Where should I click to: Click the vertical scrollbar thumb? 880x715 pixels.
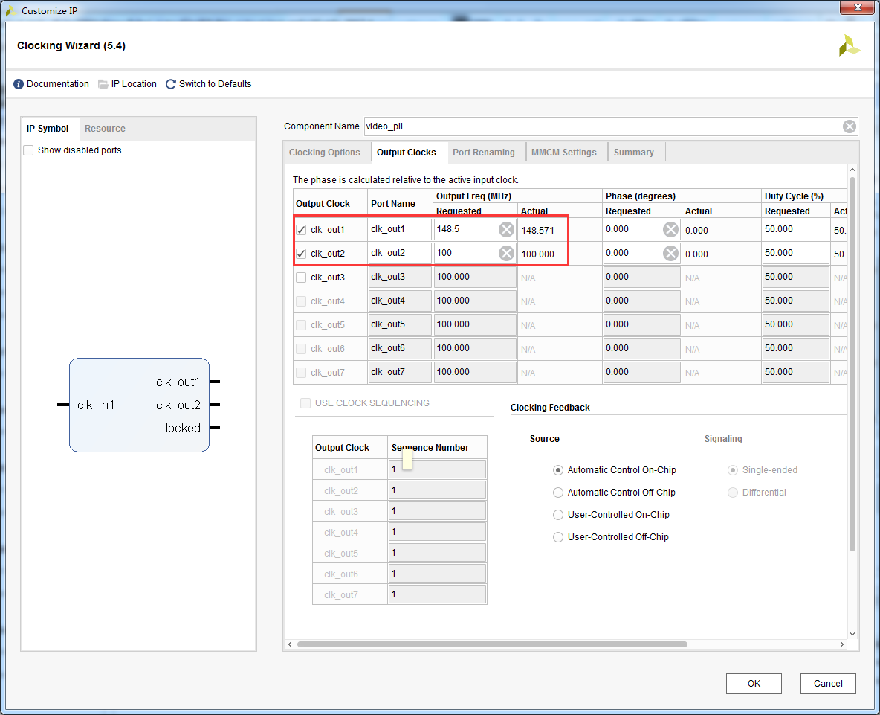[x=852, y=364]
